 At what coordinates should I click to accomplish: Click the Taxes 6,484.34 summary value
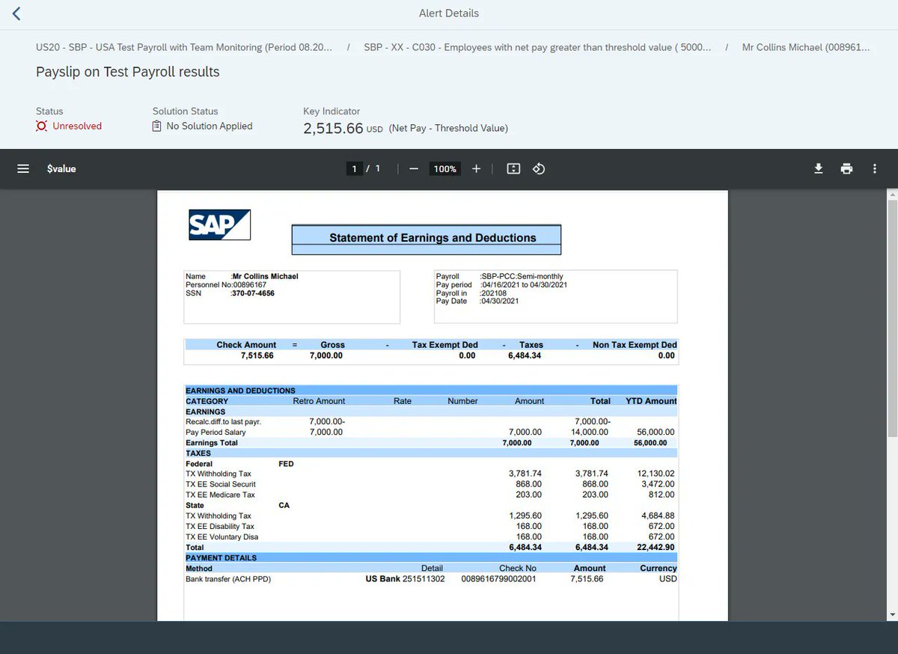(525, 355)
